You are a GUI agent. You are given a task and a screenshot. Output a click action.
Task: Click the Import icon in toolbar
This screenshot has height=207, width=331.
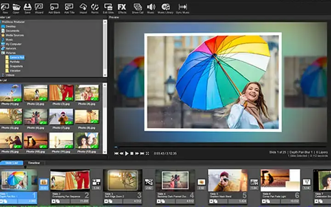[x=83, y=8]
